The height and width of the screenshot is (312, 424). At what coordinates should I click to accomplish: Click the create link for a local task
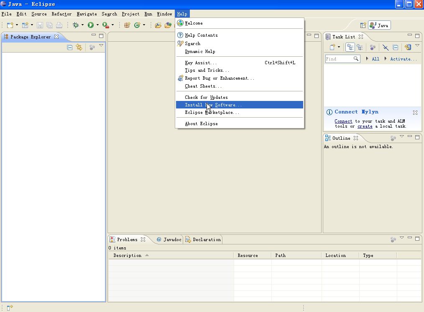pos(365,126)
